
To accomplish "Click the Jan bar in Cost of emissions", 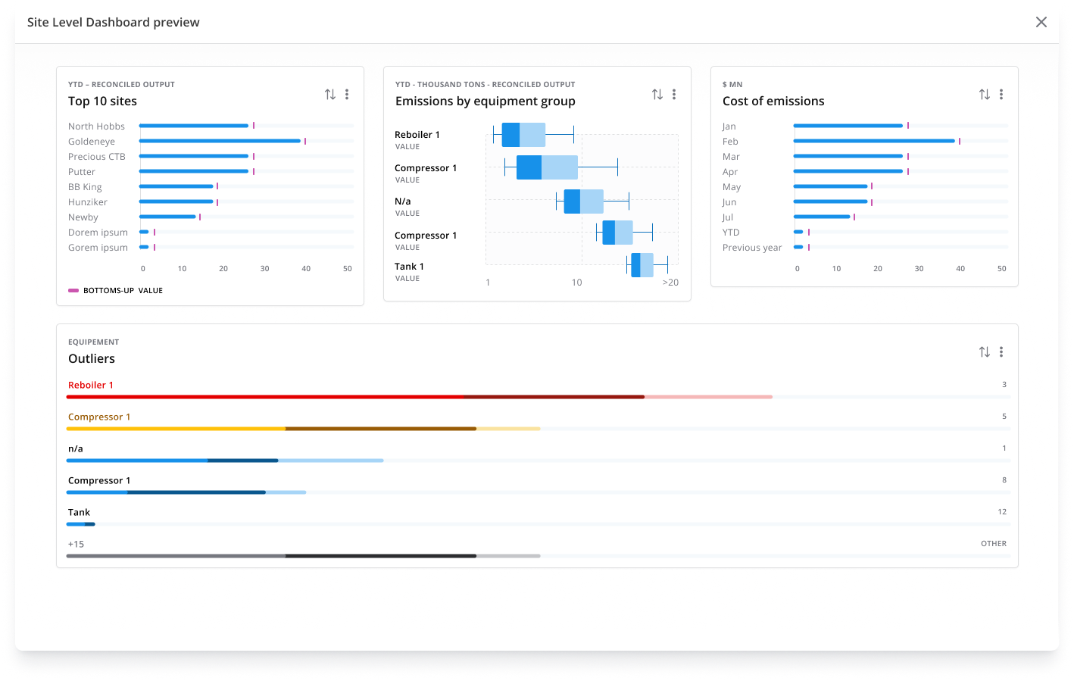I will click(x=847, y=126).
